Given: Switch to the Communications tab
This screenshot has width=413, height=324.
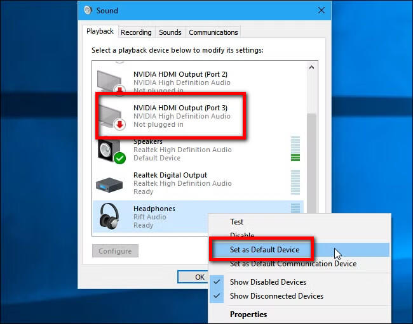Looking at the screenshot, I should pos(213,32).
